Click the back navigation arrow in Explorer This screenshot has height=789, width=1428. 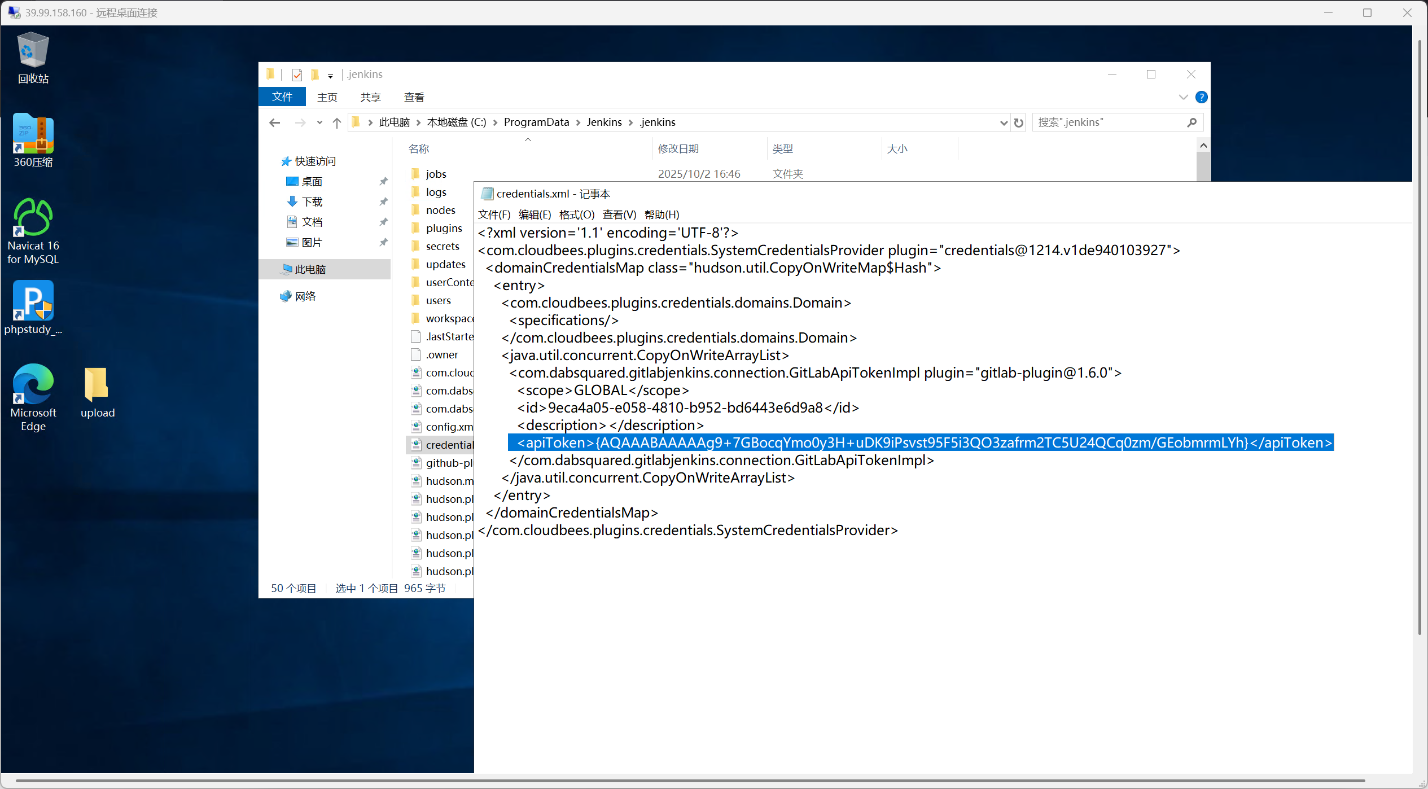275,122
